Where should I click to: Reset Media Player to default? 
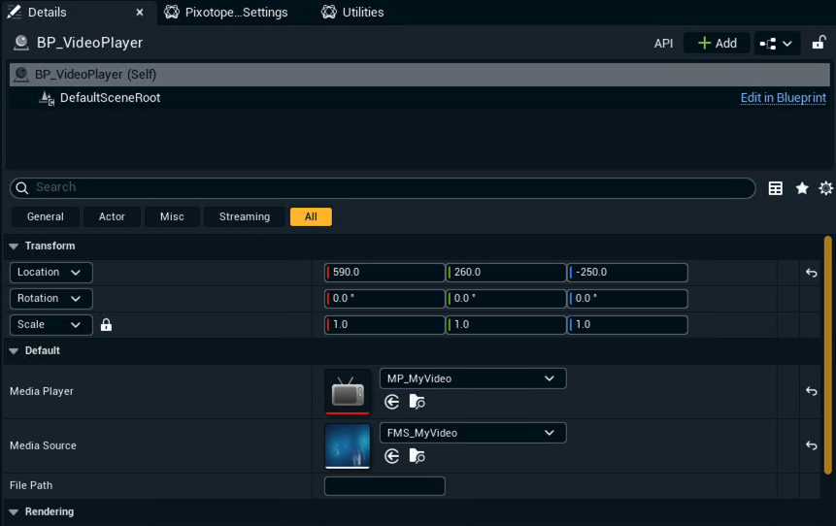pyautogui.click(x=811, y=391)
